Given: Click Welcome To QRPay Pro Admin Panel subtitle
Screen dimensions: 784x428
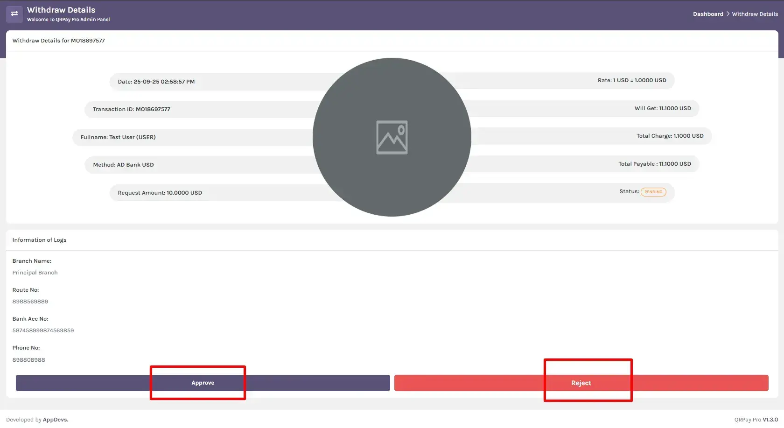Looking at the screenshot, I should pos(69,20).
